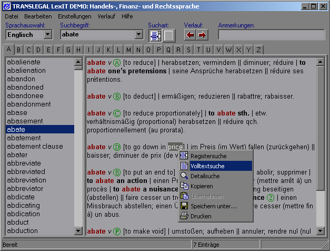Switch to letter tab E
Viewport: 330px width, 251px height.
pos(48,50)
